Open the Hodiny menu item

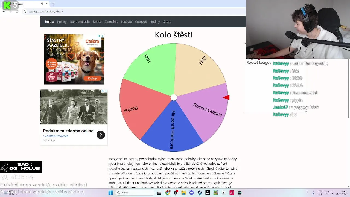[x=155, y=22]
